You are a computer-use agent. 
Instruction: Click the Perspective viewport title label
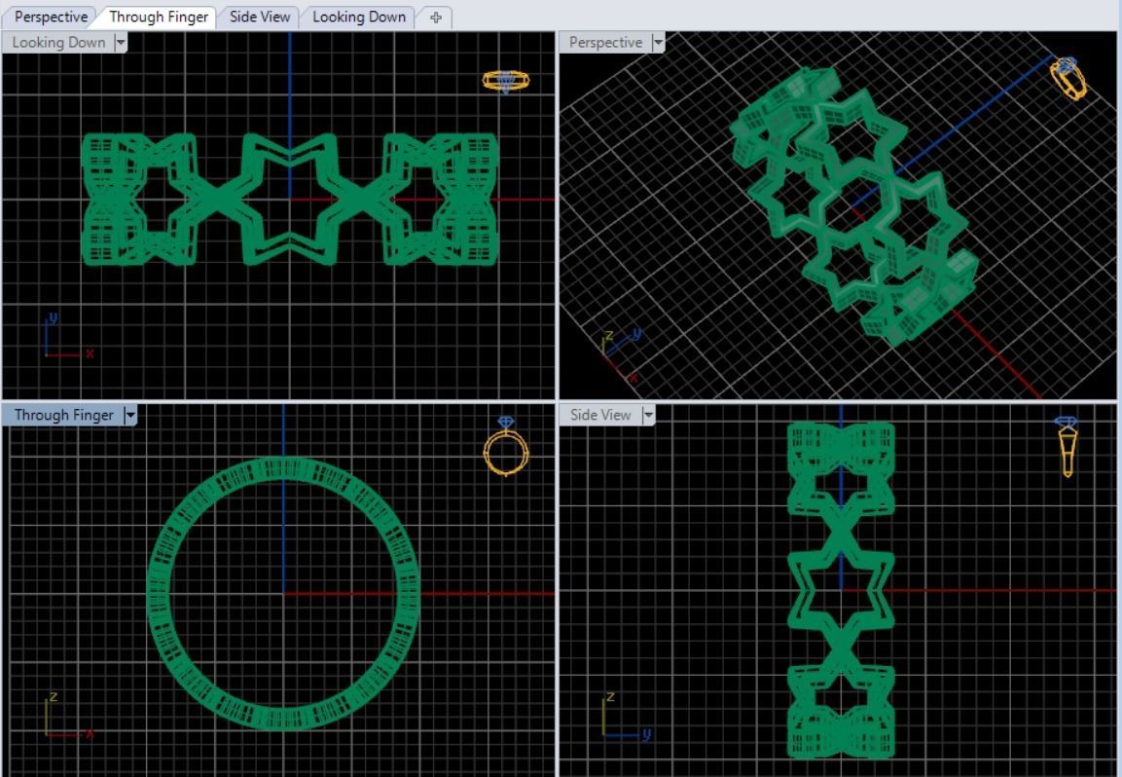coord(605,42)
